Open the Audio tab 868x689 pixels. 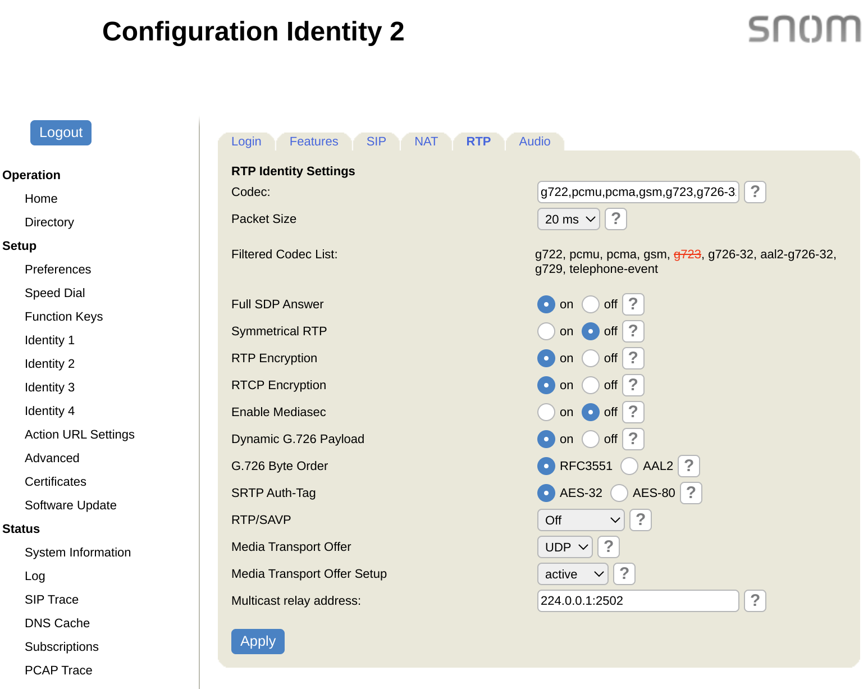[x=534, y=142]
